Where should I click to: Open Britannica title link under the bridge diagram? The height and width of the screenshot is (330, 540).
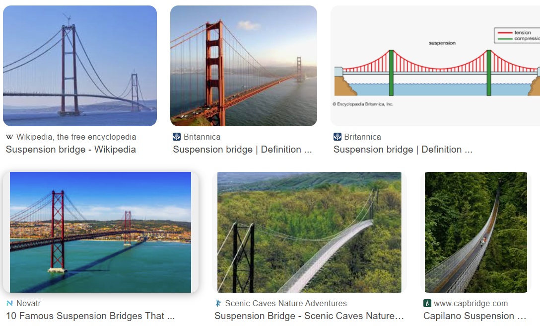tap(403, 150)
